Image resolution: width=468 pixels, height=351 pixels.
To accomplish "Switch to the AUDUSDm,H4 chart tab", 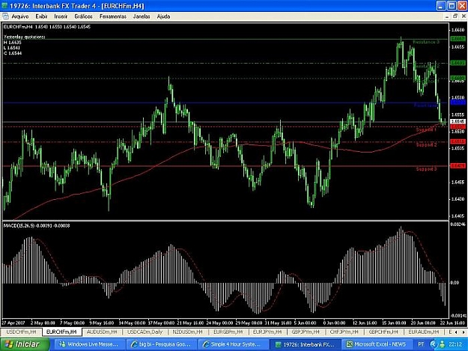I will [103, 332].
